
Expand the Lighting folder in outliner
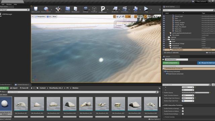click(167, 37)
